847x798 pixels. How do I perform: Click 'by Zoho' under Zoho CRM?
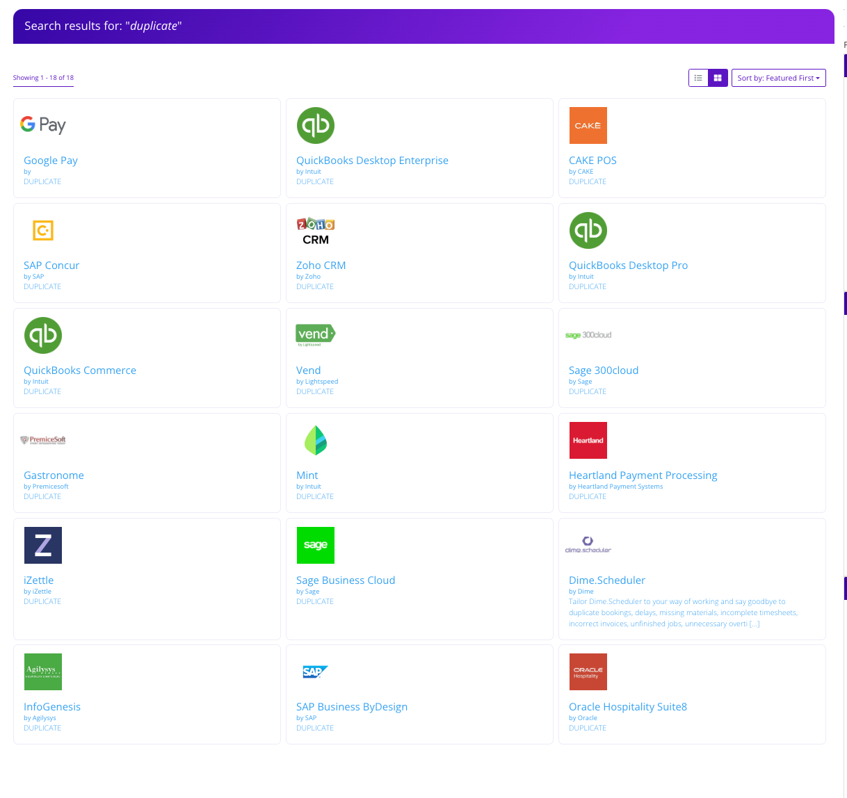pos(308,277)
